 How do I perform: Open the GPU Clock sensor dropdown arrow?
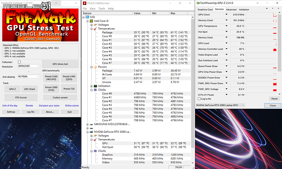[226, 14]
